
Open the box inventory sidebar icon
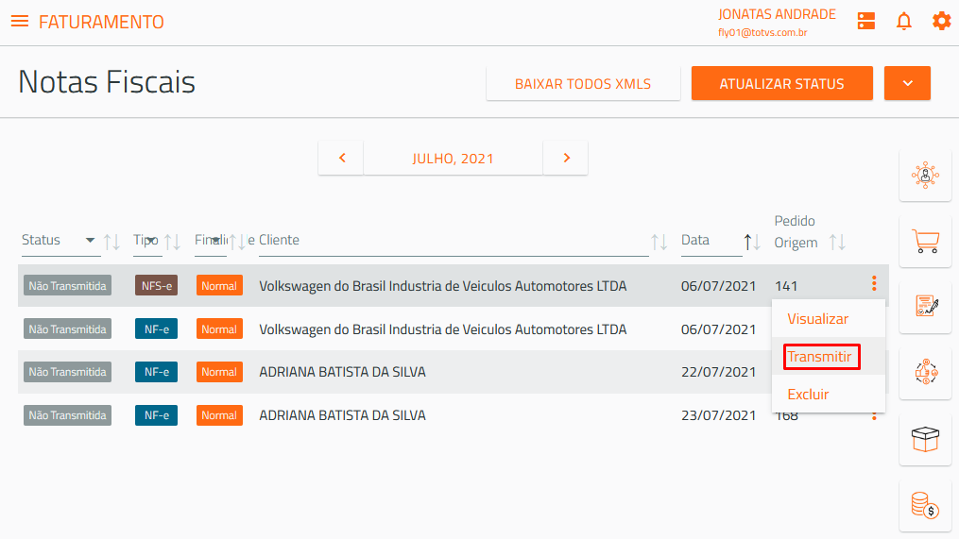[x=925, y=439]
